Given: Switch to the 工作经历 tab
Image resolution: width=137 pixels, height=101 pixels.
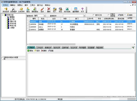Looking at the screenshot, I should 39,48.
